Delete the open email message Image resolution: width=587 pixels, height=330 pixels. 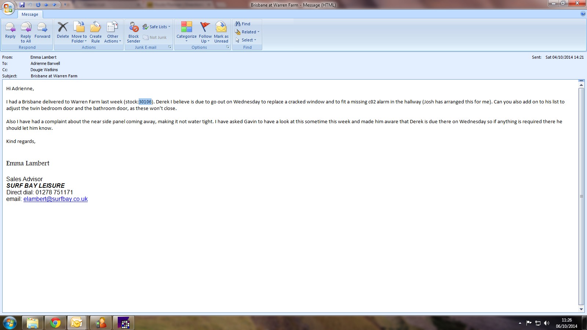(63, 30)
